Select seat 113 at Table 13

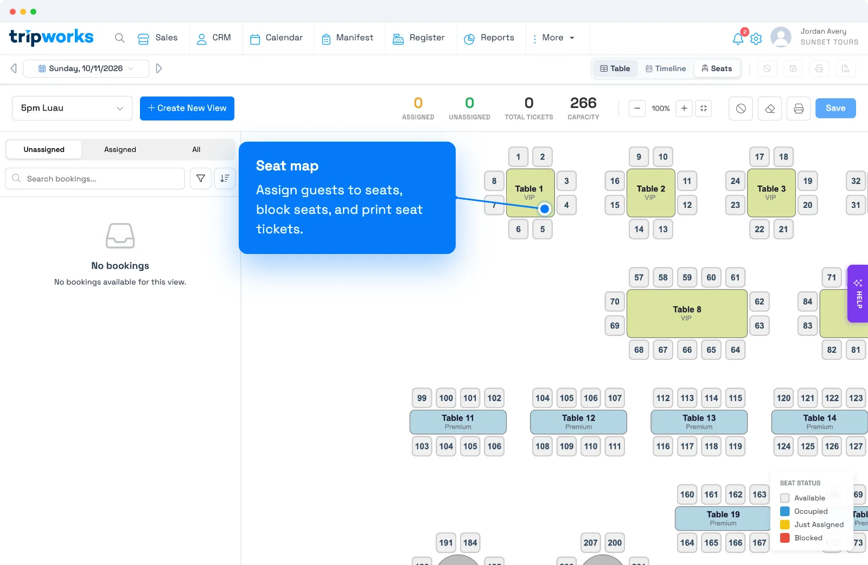click(x=687, y=398)
